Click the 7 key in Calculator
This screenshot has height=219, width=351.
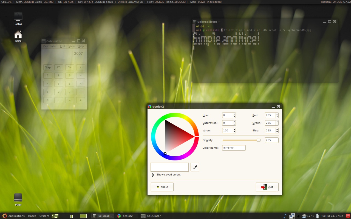pyautogui.click(x=48, y=76)
